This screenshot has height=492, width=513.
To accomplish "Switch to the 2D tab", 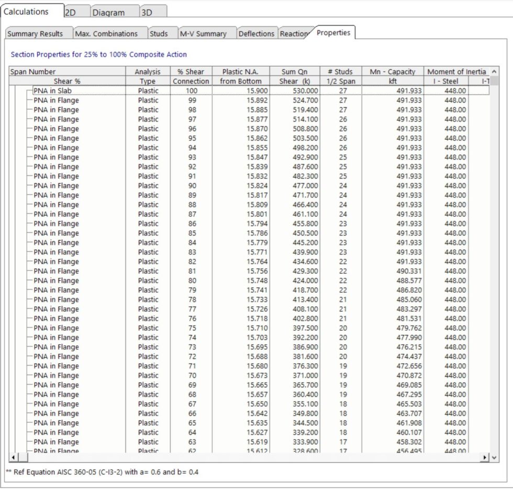I will [x=71, y=12].
